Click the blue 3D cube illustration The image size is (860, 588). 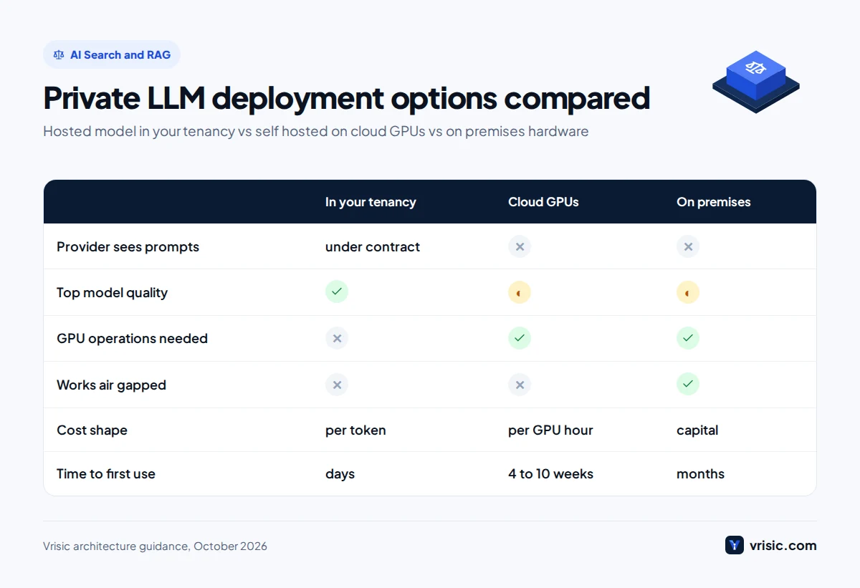click(x=755, y=81)
